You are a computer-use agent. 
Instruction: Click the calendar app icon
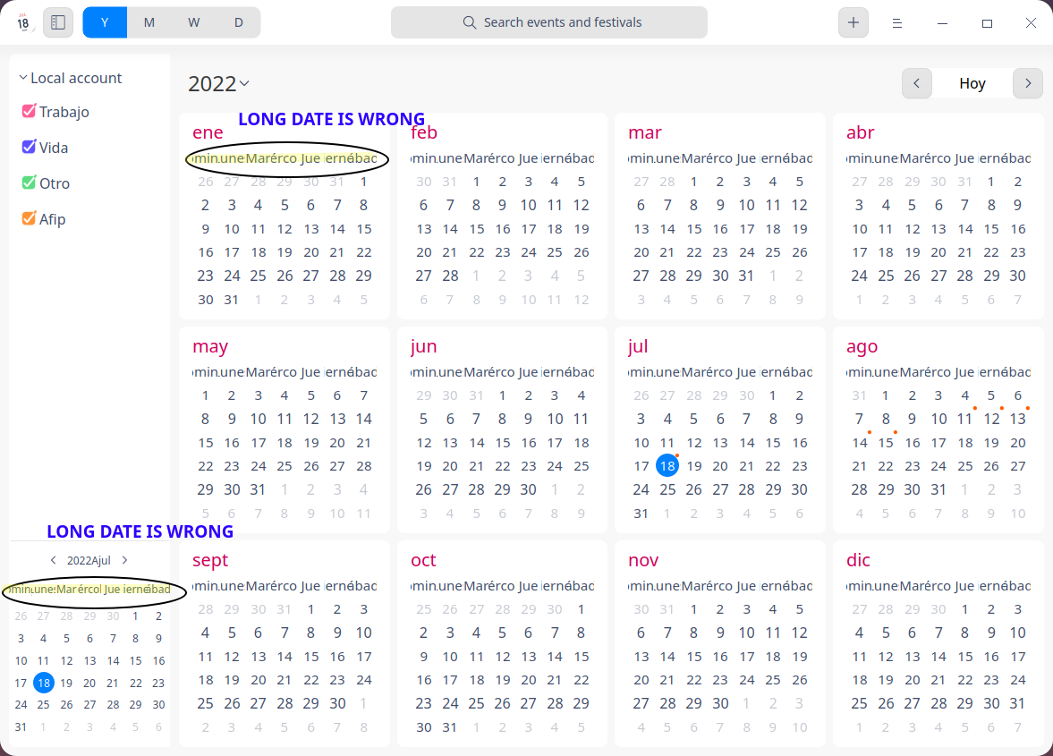coord(23,22)
